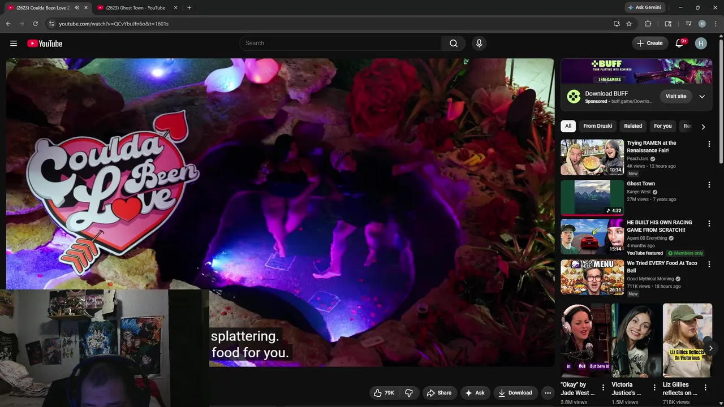Open Victoria Justice short thumbnail
Image resolution: width=724 pixels, height=407 pixels.
[636, 340]
